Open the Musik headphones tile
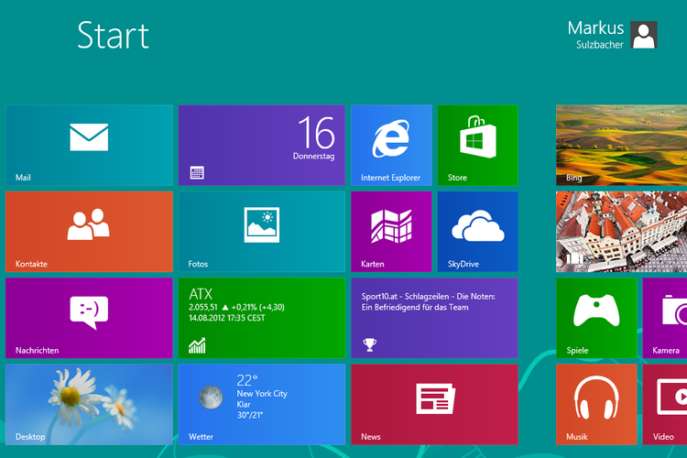687x458 pixels. (596, 404)
